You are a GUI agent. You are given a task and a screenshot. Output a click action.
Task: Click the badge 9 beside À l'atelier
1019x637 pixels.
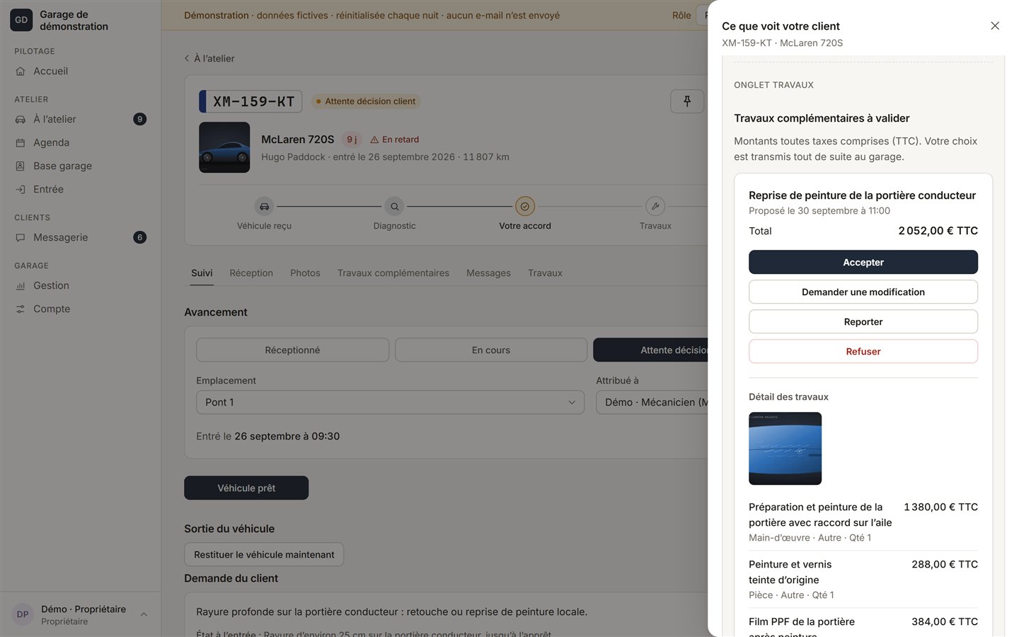coord(140,120)
